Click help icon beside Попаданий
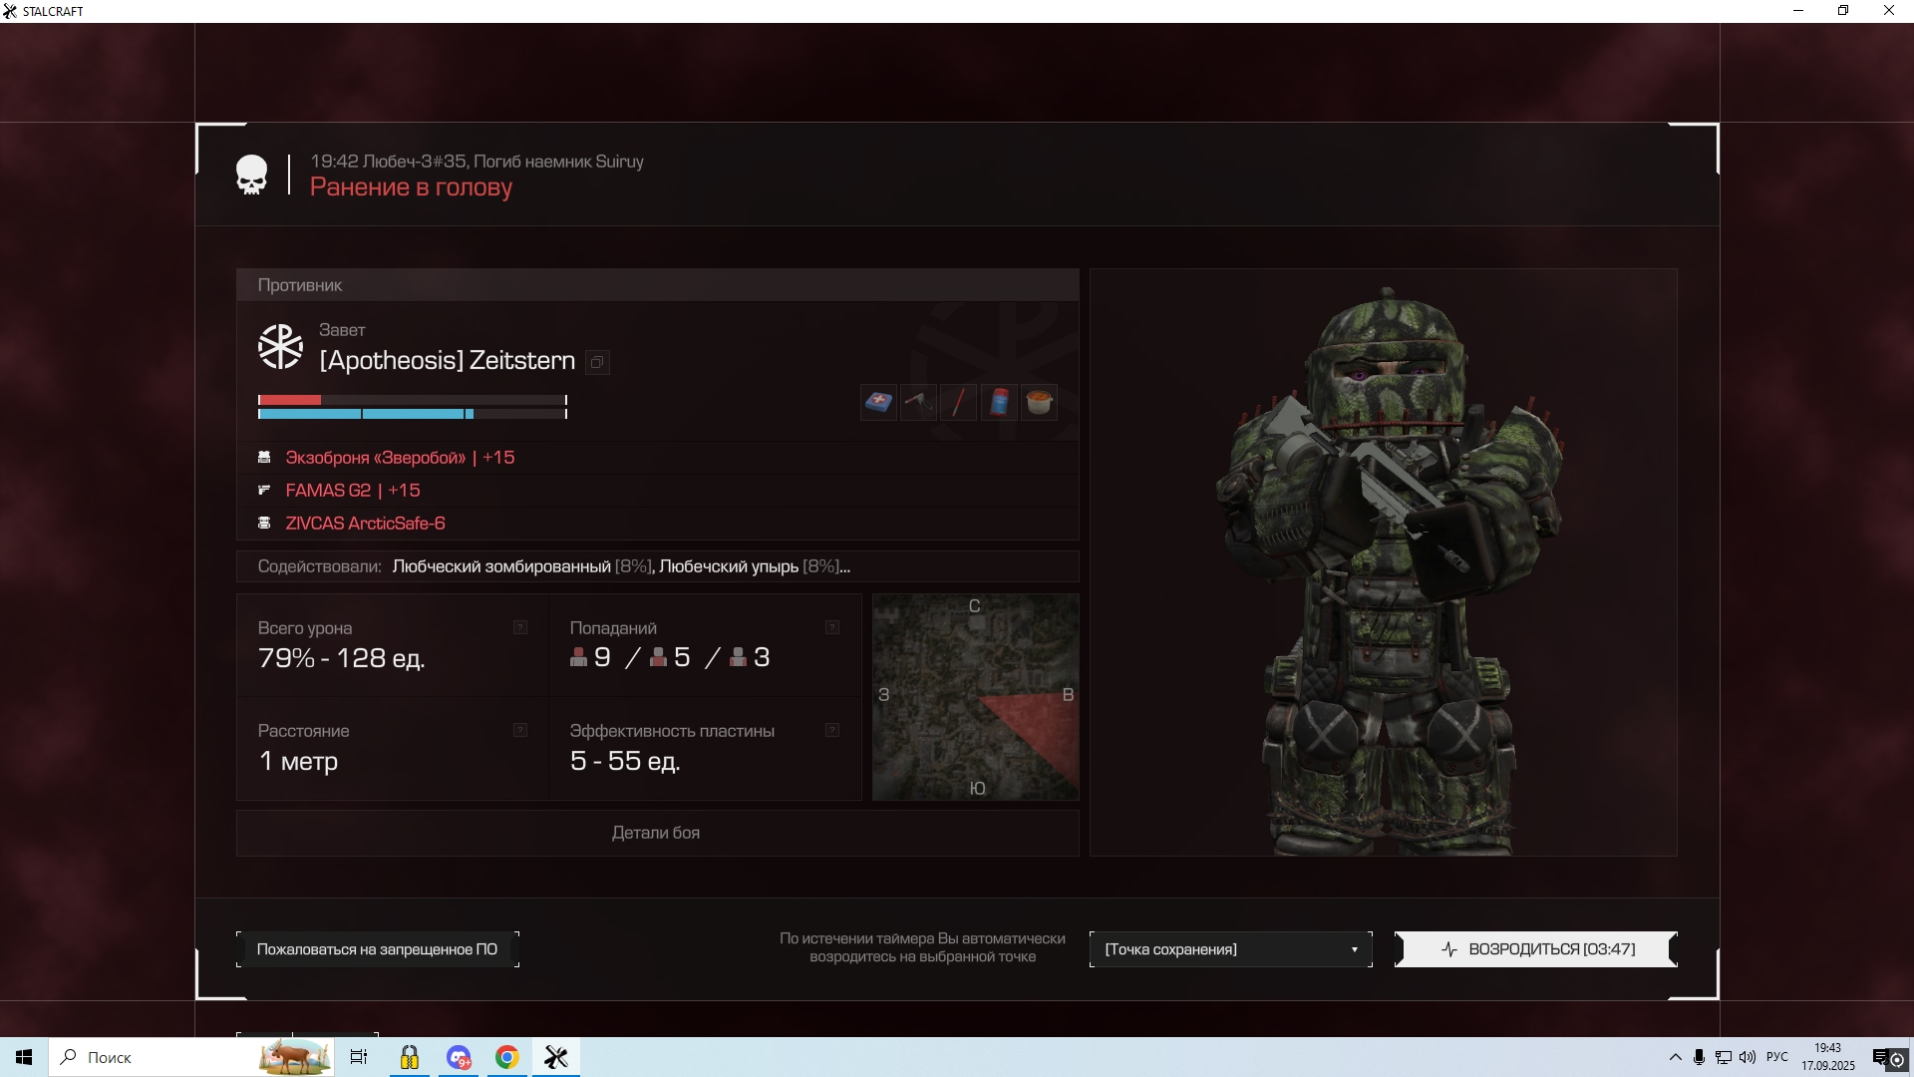Screen dimensions: 1914x1077 coord(831,627)
